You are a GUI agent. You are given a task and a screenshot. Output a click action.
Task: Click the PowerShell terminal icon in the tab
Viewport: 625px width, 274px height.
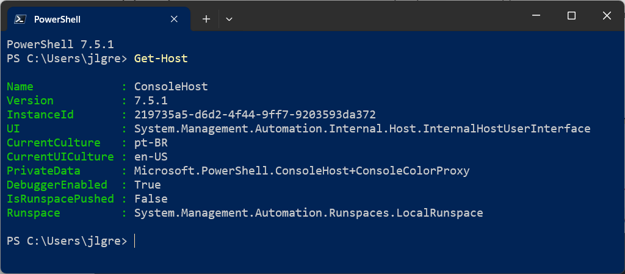point(20,19)
